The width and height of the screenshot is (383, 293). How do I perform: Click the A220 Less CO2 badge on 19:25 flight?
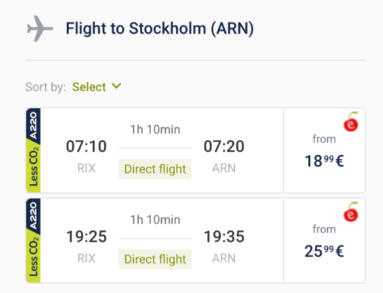coord(33,240)
